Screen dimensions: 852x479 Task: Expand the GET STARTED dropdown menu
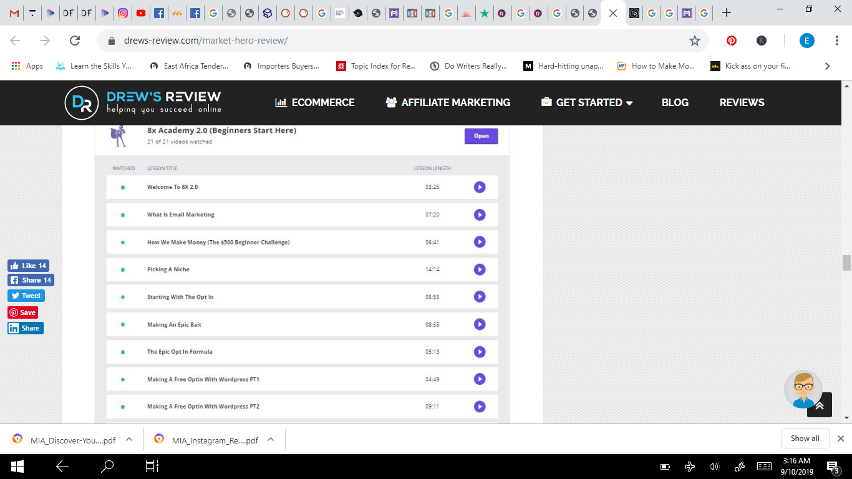(x=587, y=102)
